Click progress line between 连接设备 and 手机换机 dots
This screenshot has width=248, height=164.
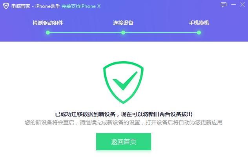pyautogui.click(x=161, y=33)
